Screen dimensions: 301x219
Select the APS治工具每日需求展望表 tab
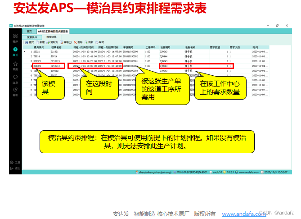tap(53, 32)
